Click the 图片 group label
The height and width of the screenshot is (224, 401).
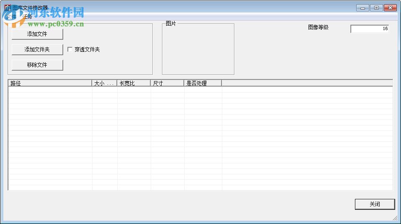pos(171,23)
